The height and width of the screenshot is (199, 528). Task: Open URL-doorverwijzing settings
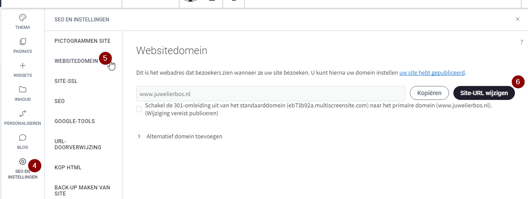pos(78,144)
